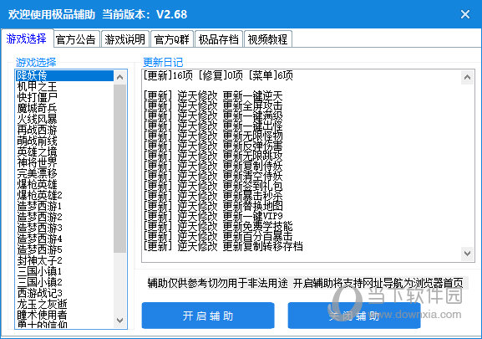Viewport: 482px width, 339px height.
Task: Open the 游戏说明 tab
Action: click(x=124, y=39)
